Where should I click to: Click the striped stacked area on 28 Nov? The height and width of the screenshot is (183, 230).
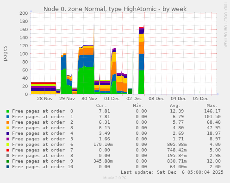click(x=43, y=88)
